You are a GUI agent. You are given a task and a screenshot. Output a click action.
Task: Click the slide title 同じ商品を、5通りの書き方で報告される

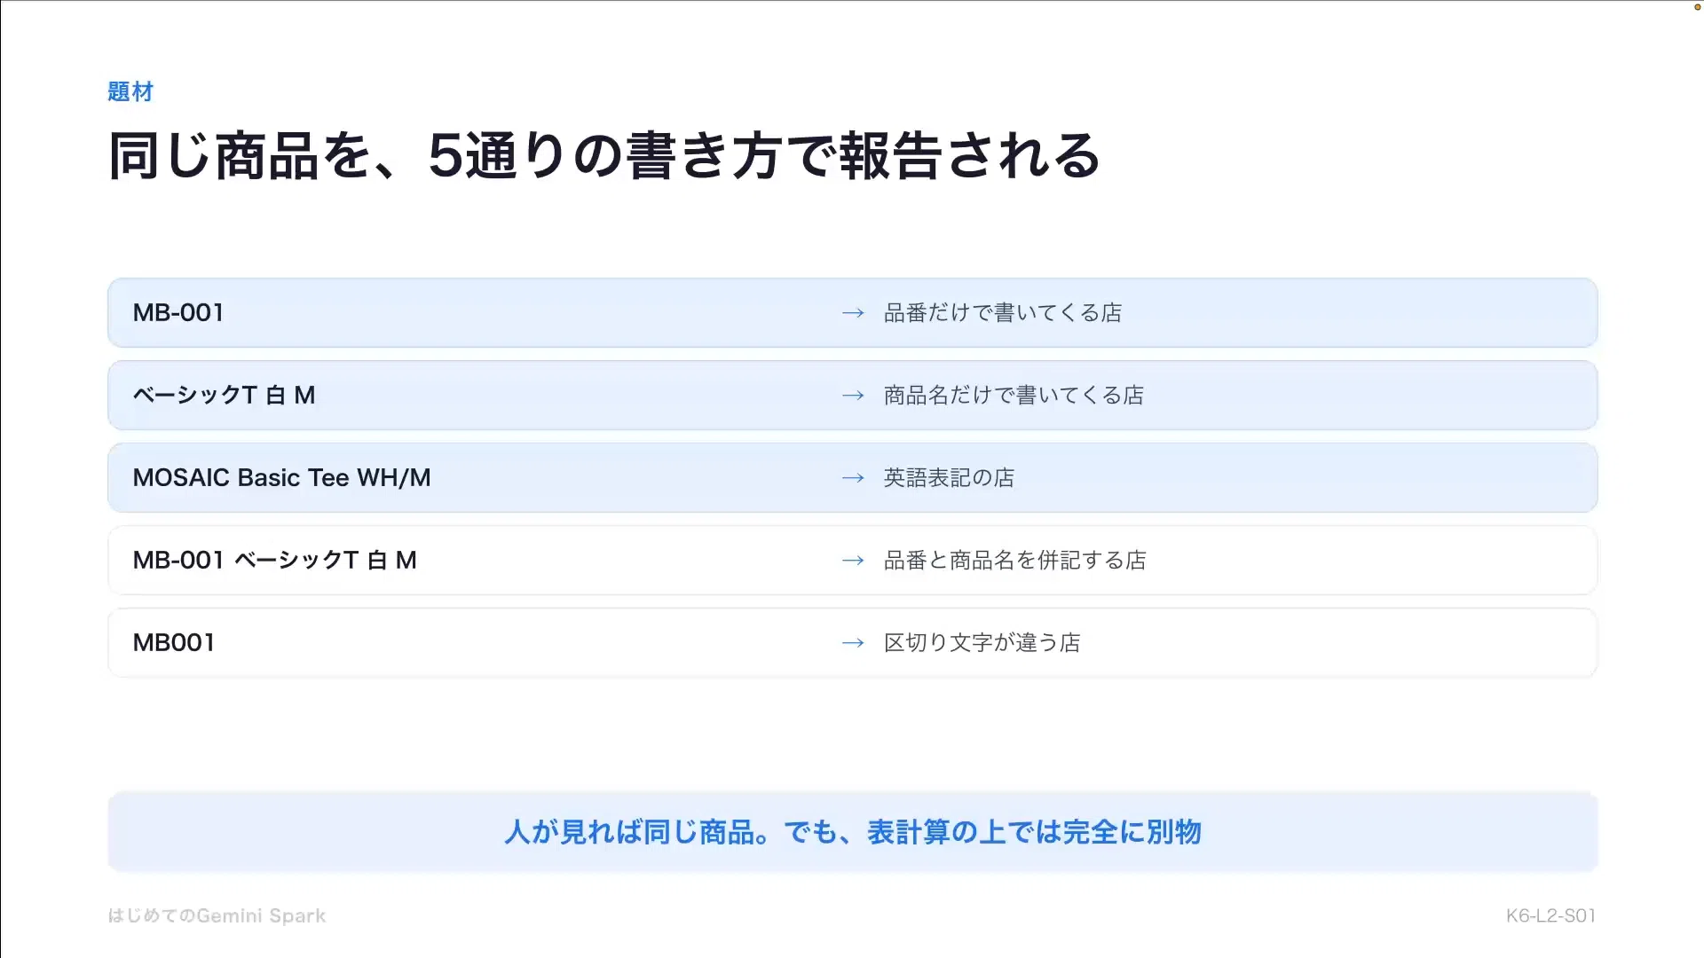pyautogui.click(x=604, y=156)
